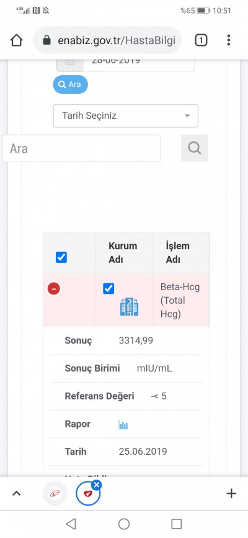Focus the Ara search text field
The width and height of the screenshot is (248, 538).
point(81,148)
